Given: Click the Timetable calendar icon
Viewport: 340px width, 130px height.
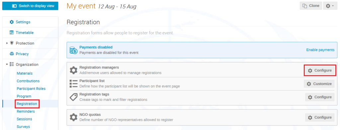Looking at the screenshot, I should (x=12, y=33).
